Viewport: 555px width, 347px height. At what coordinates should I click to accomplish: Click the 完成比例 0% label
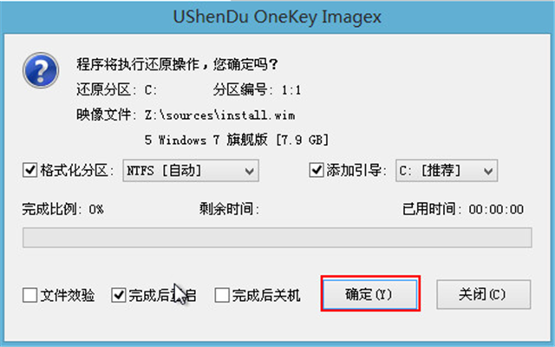[x=63, y=209]
